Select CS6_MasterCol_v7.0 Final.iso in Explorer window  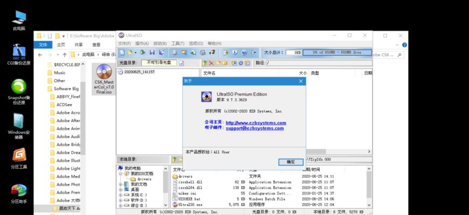pos(104,79)
